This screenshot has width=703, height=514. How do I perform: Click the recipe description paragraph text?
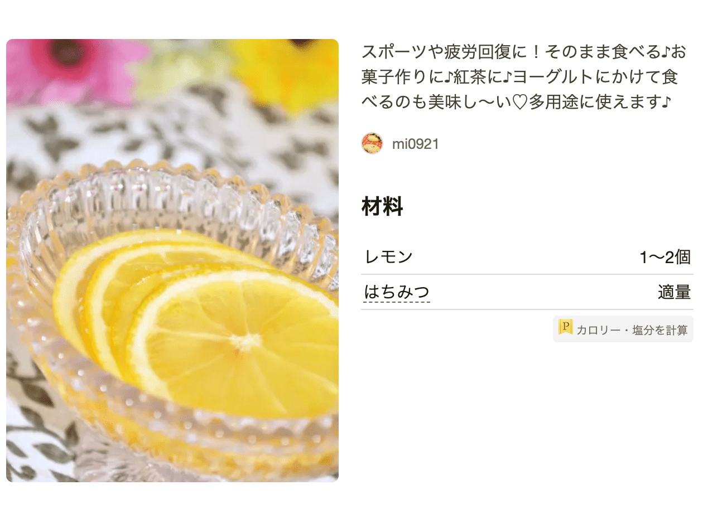524,77
